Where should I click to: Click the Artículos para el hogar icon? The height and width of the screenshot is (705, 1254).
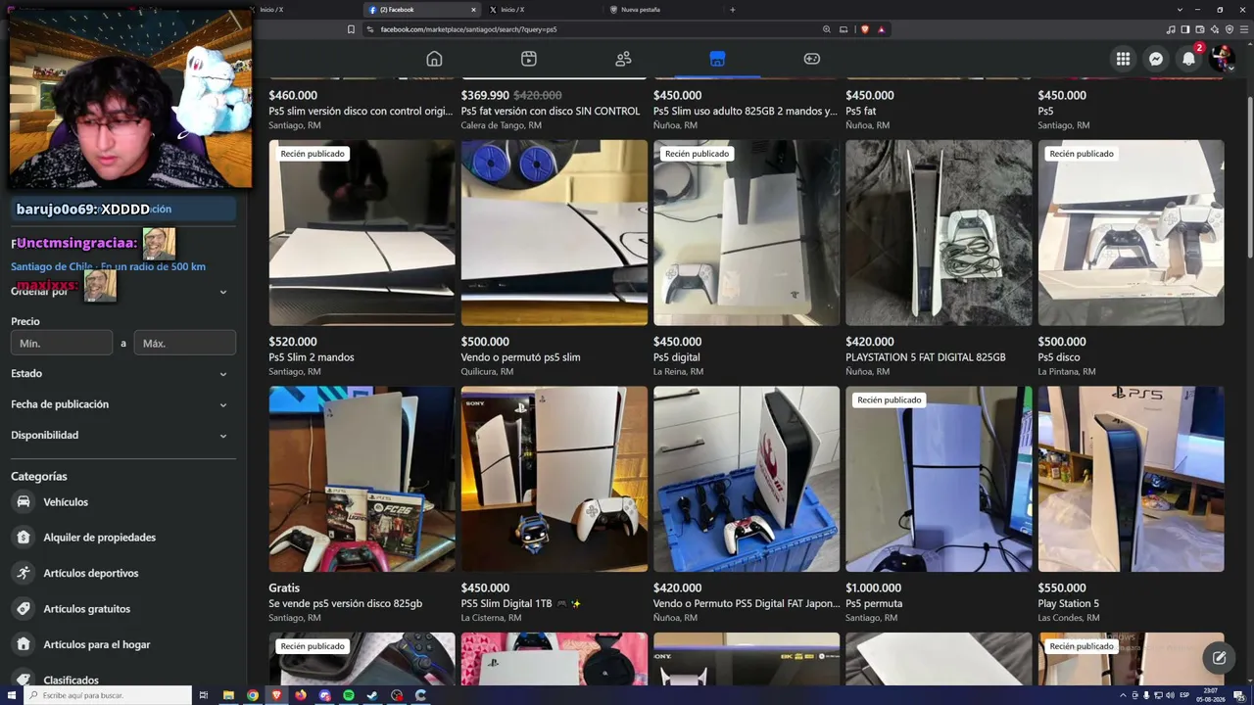23,644
